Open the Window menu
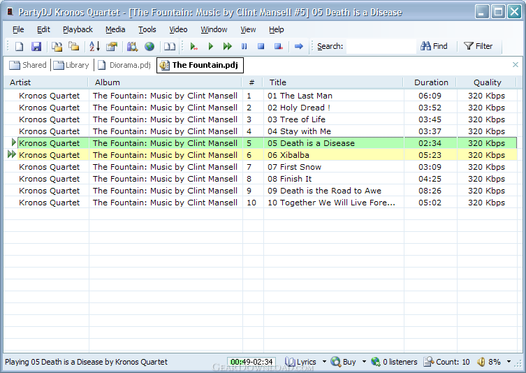The image size is (526, 373). click(x=214, y=29)
